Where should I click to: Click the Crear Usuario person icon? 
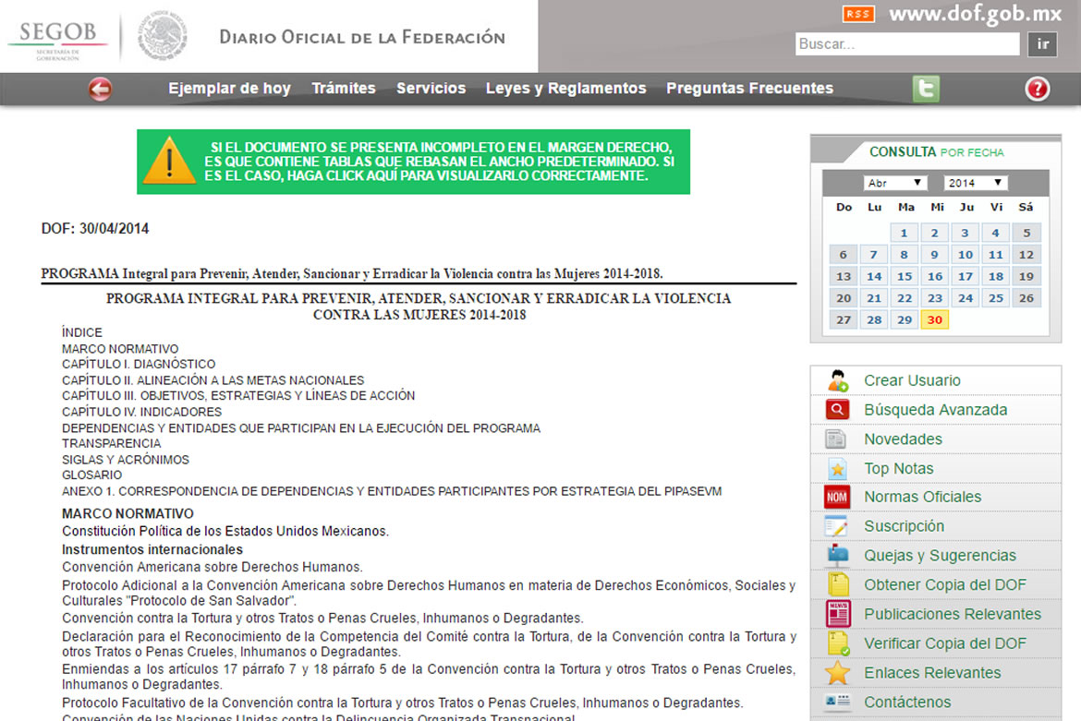(837, 380)
